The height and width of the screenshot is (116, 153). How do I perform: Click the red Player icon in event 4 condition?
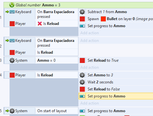pos(12,75)
